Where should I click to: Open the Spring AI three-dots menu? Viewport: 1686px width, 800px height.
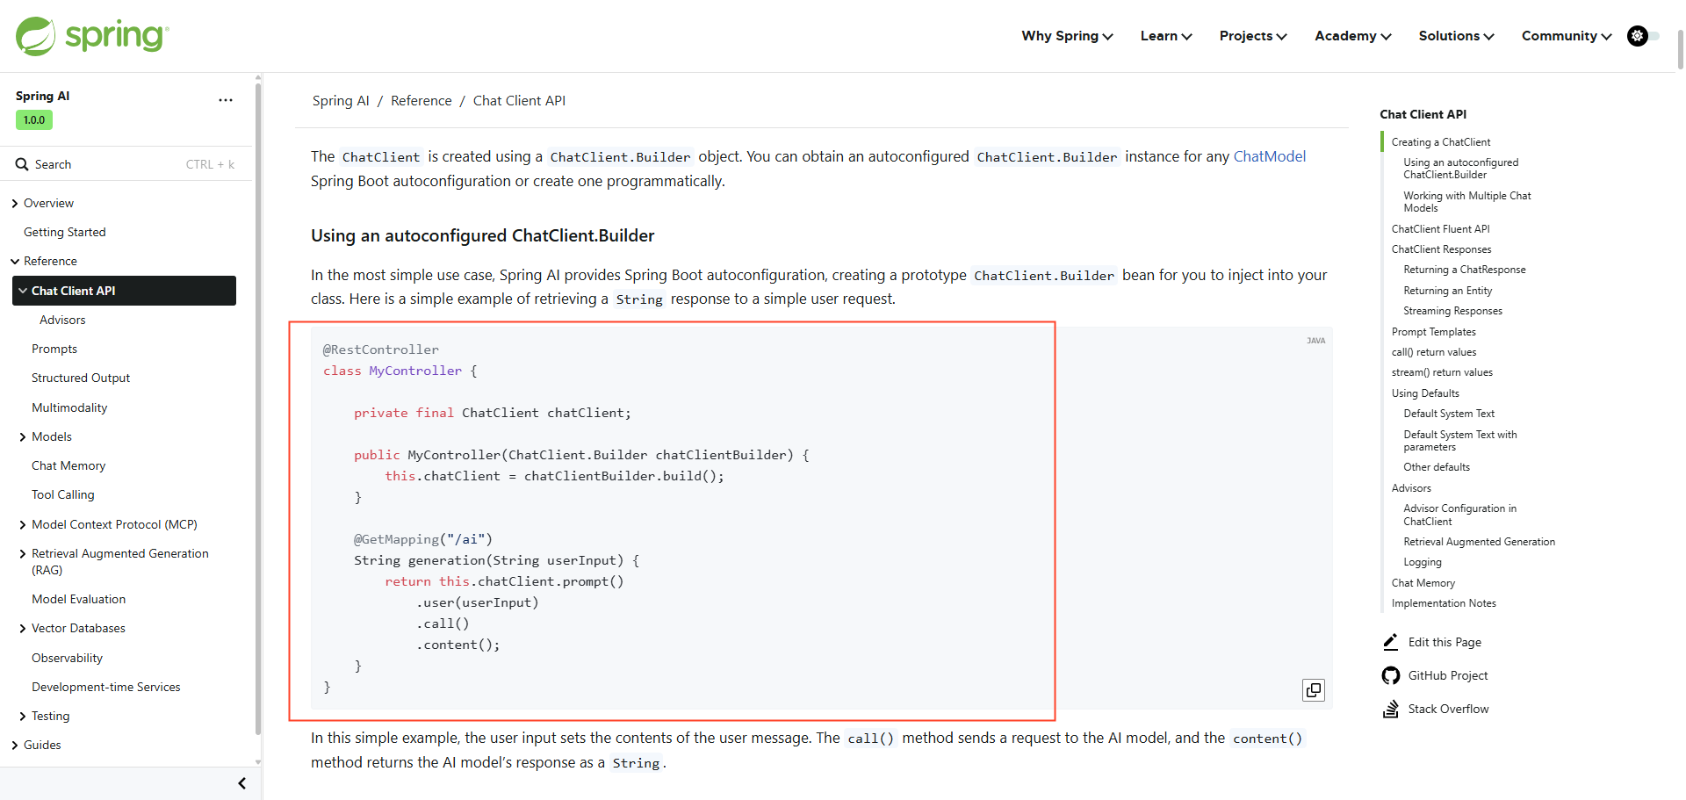click(x=226, y=100)
